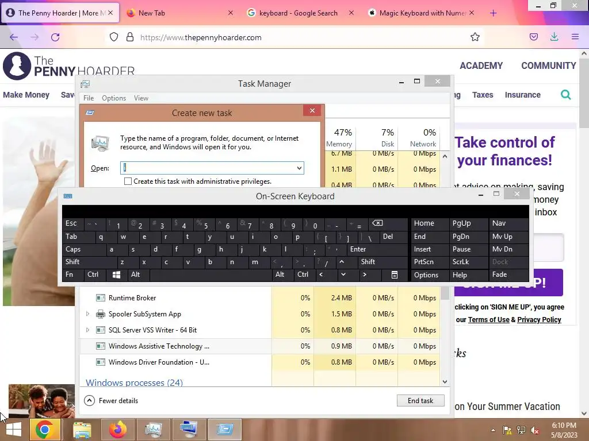Collapse Task Manager with Fewer details
The image size is (589, 441).
(111, 400)
